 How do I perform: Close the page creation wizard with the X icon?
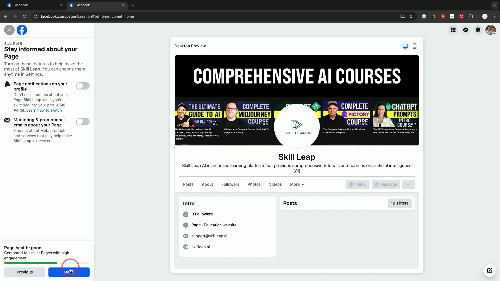point(9,30)
